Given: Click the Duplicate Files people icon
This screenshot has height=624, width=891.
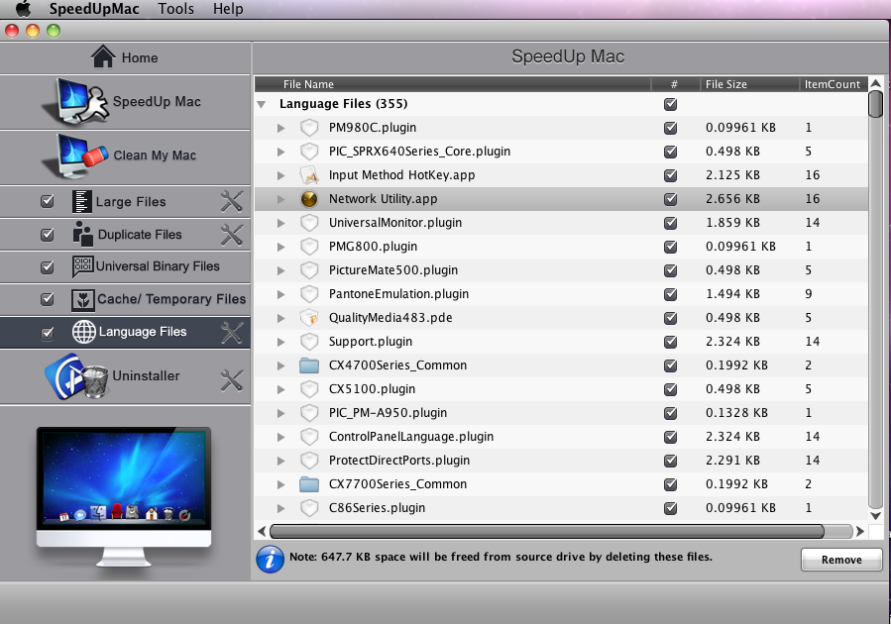Looking at the screenshot, I should point(83,234).
